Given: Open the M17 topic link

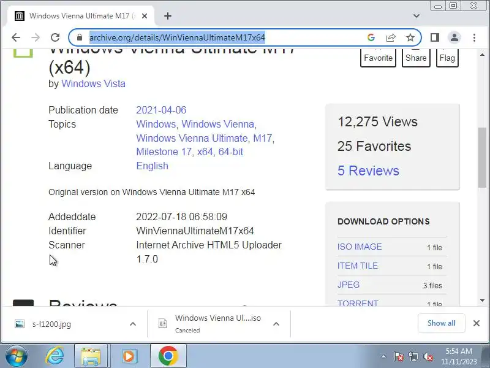Looking at the screenshot, I should click(263, 138).
